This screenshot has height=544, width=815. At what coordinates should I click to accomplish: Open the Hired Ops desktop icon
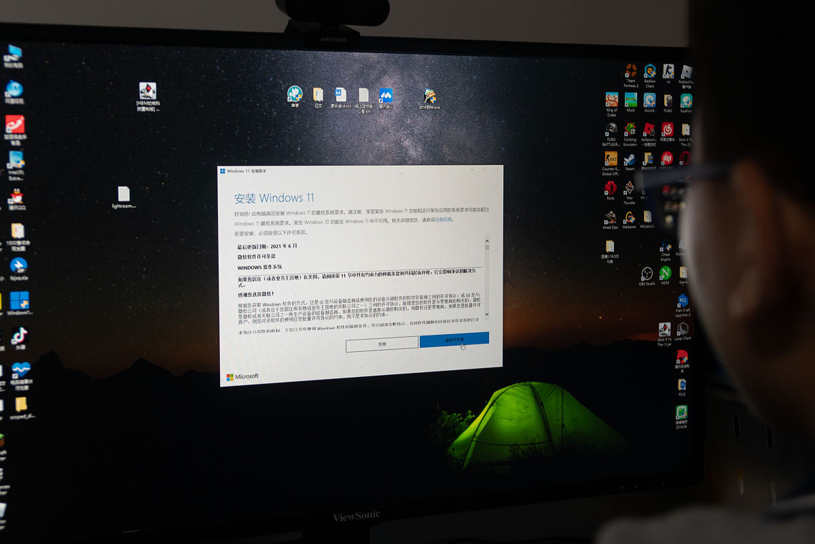[611, 218]
